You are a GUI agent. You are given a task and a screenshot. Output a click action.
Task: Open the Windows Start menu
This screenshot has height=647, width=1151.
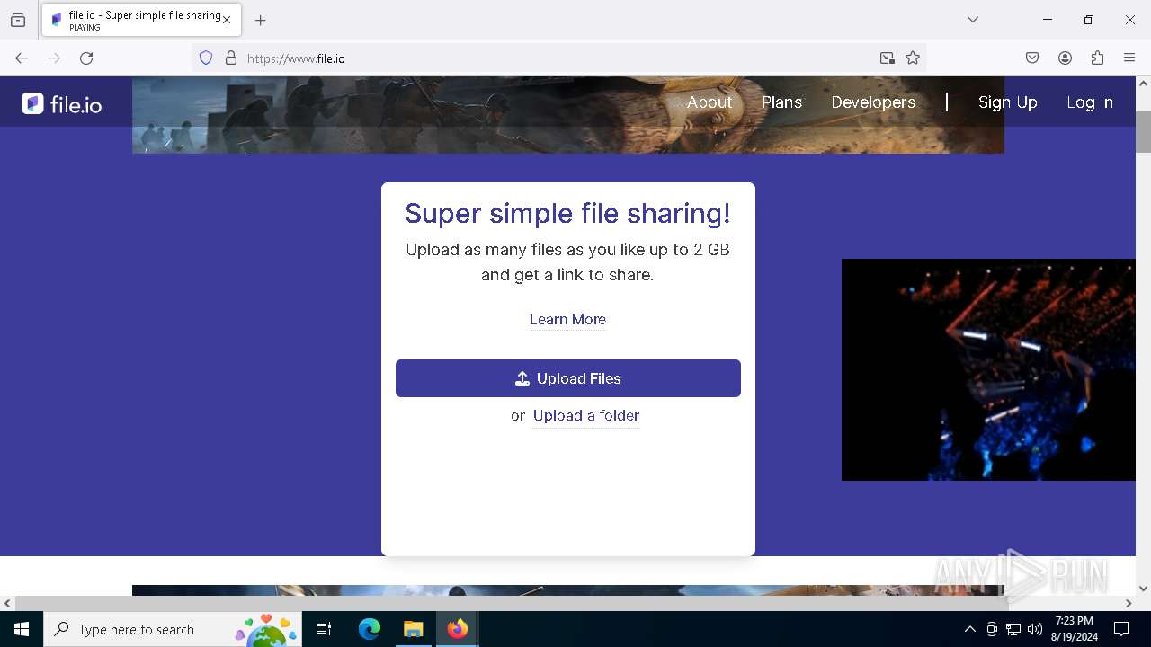[x=22, y=629]
